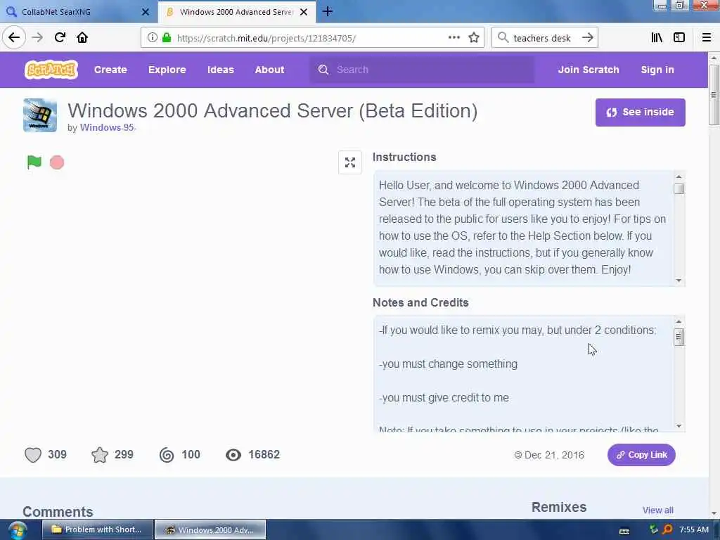Open the About menu item
Viewport: 720px width, 540px height.
tap(269, 70)
